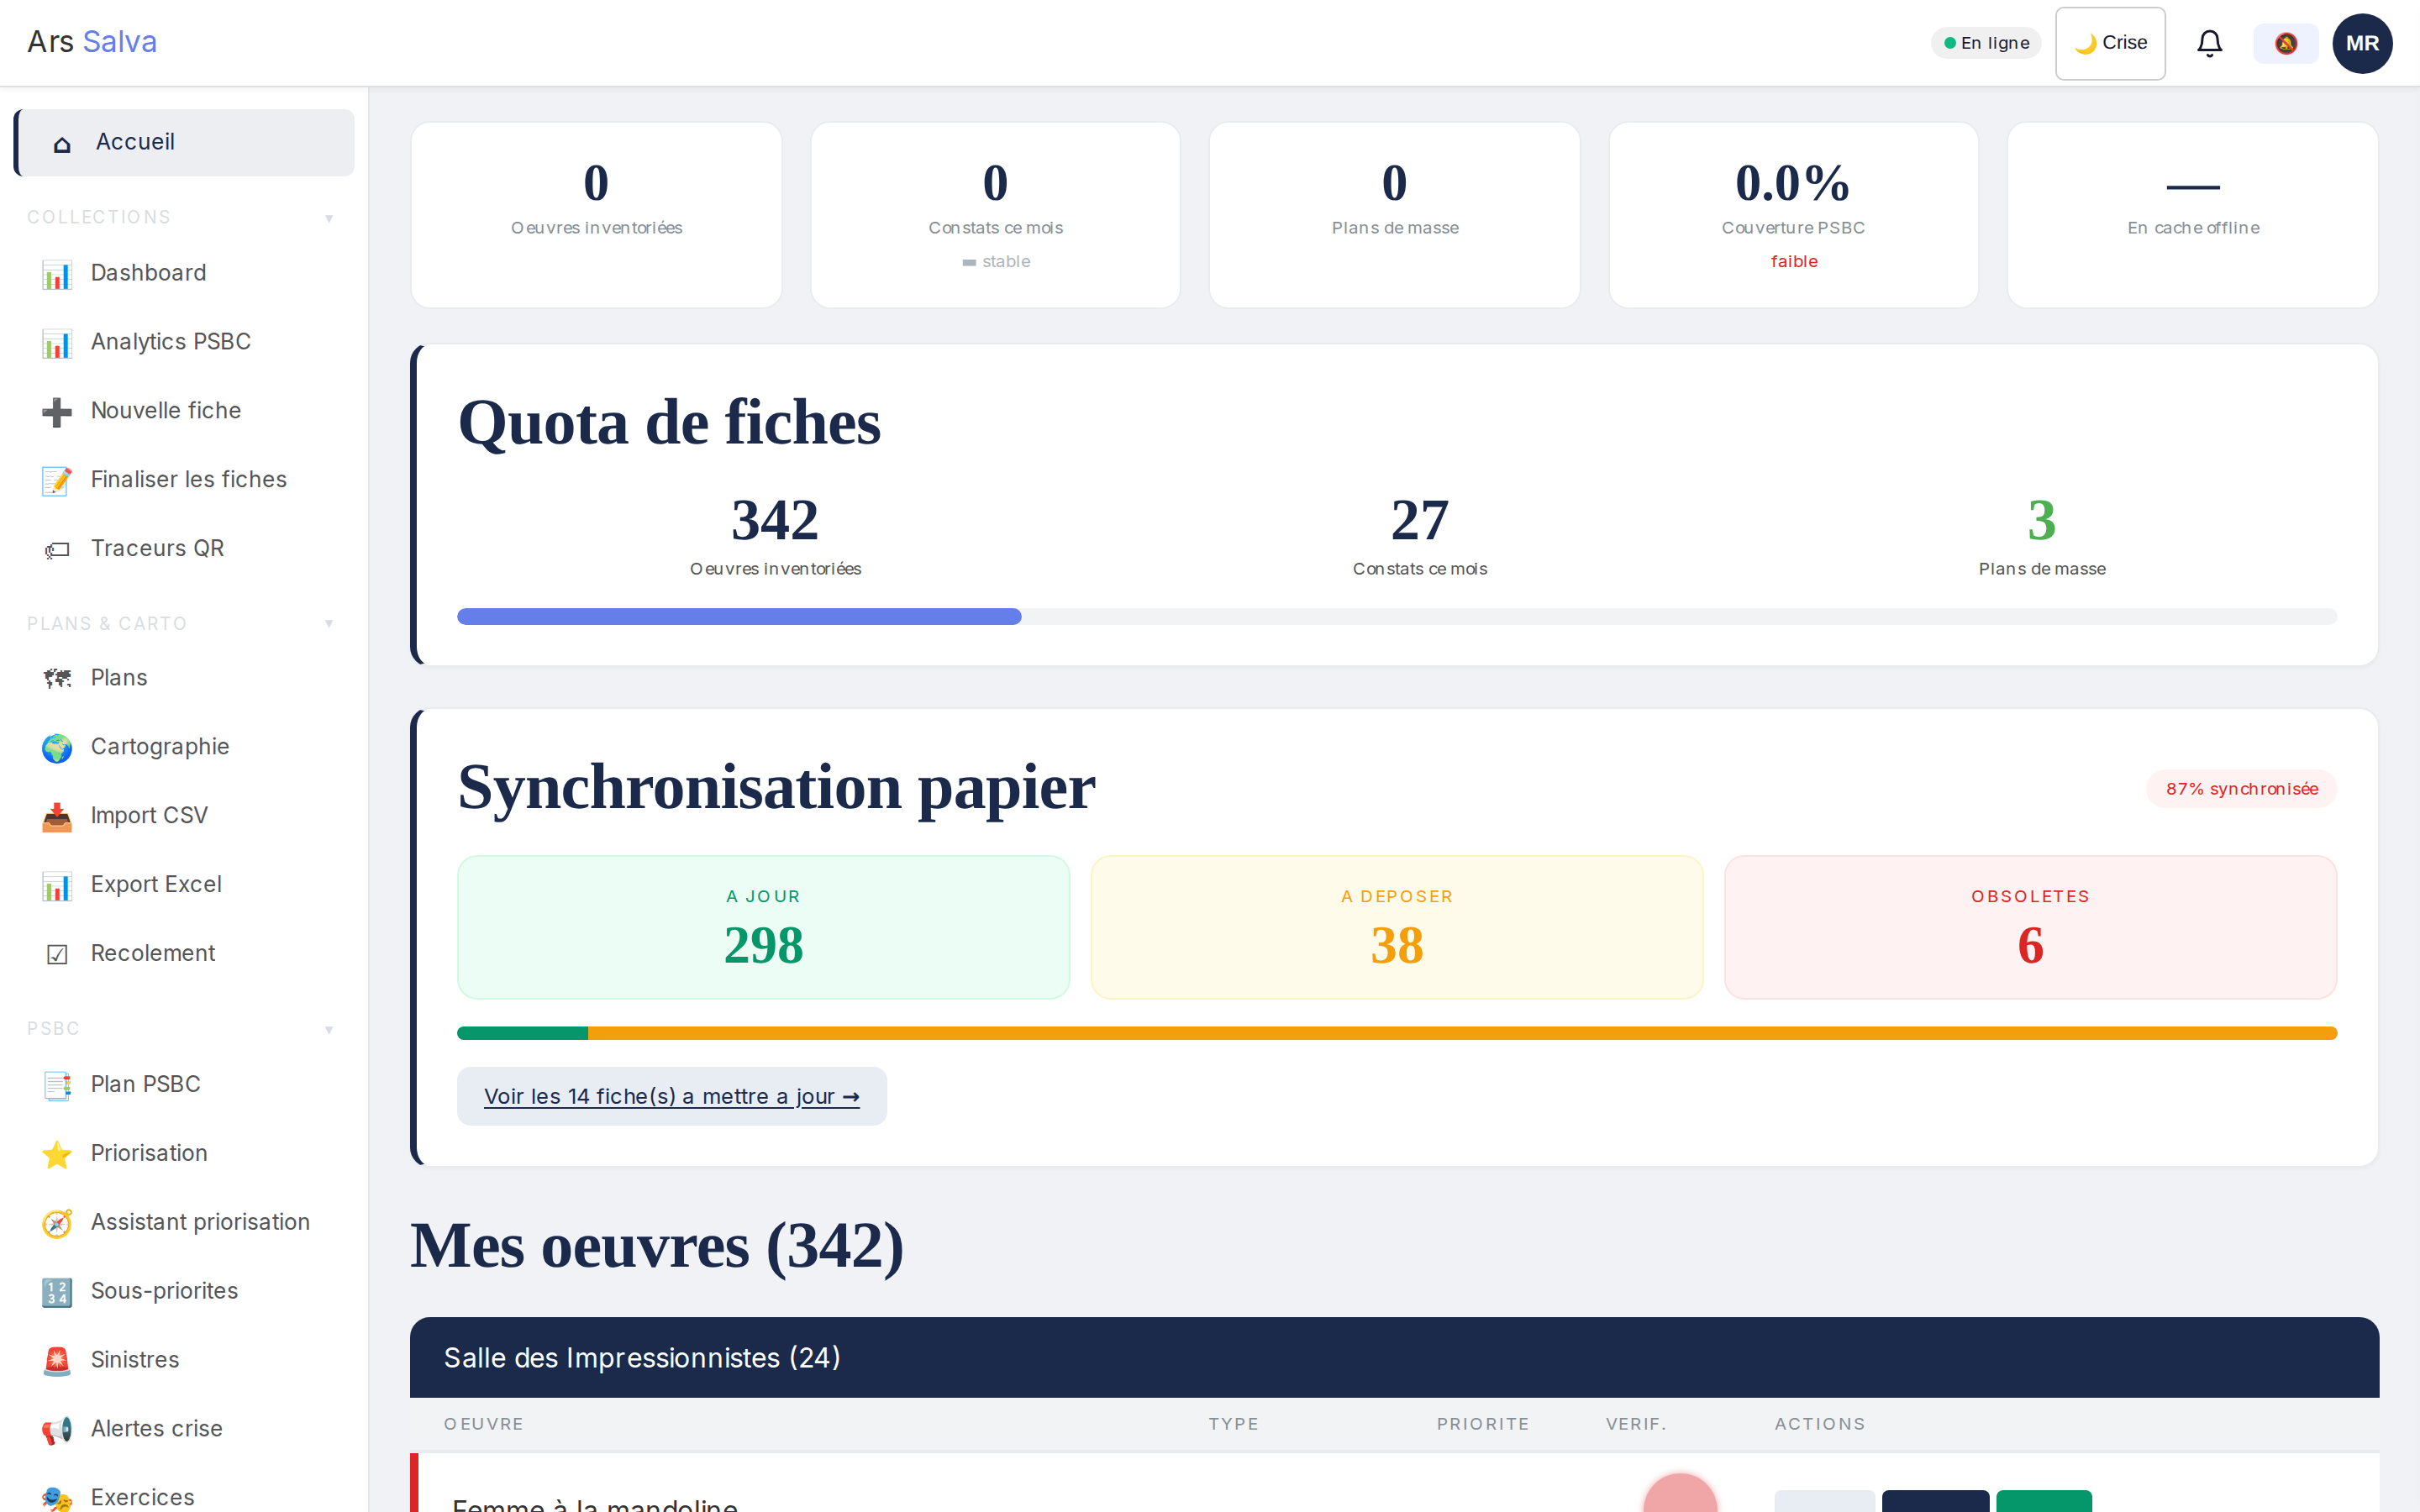Create a Nouvelle fiche
The width and height of the screenshot is (2420, 1512).
click(x=165, y=410)
